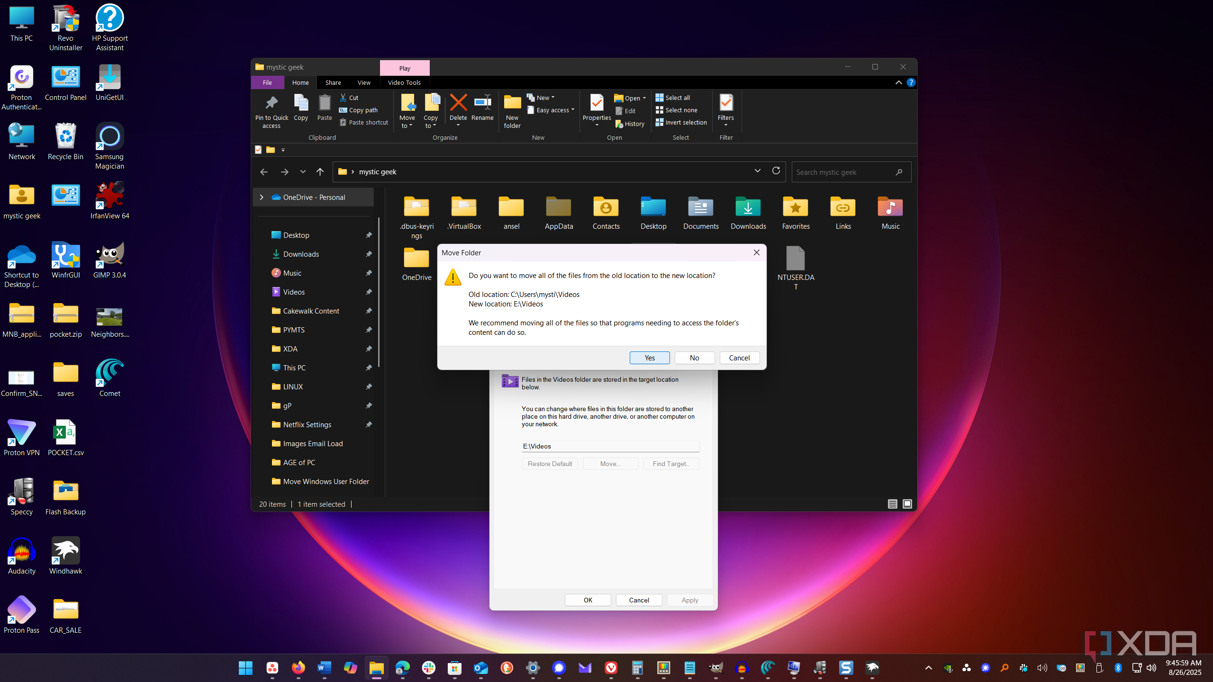Open address bar history dropdown chevron

click(757, 171)
